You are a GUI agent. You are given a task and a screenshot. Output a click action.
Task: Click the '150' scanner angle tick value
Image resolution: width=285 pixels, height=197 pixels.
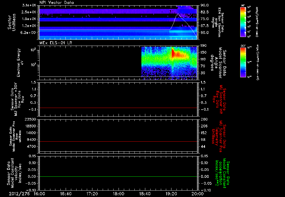pyautogui.click(x=204, y=53)
